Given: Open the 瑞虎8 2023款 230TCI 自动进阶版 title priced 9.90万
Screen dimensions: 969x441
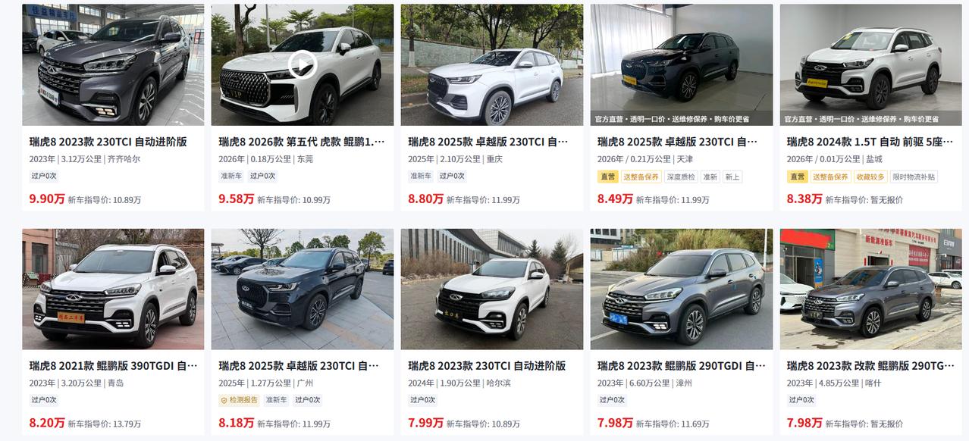Looking at the screenshot, I should [108, 142].
